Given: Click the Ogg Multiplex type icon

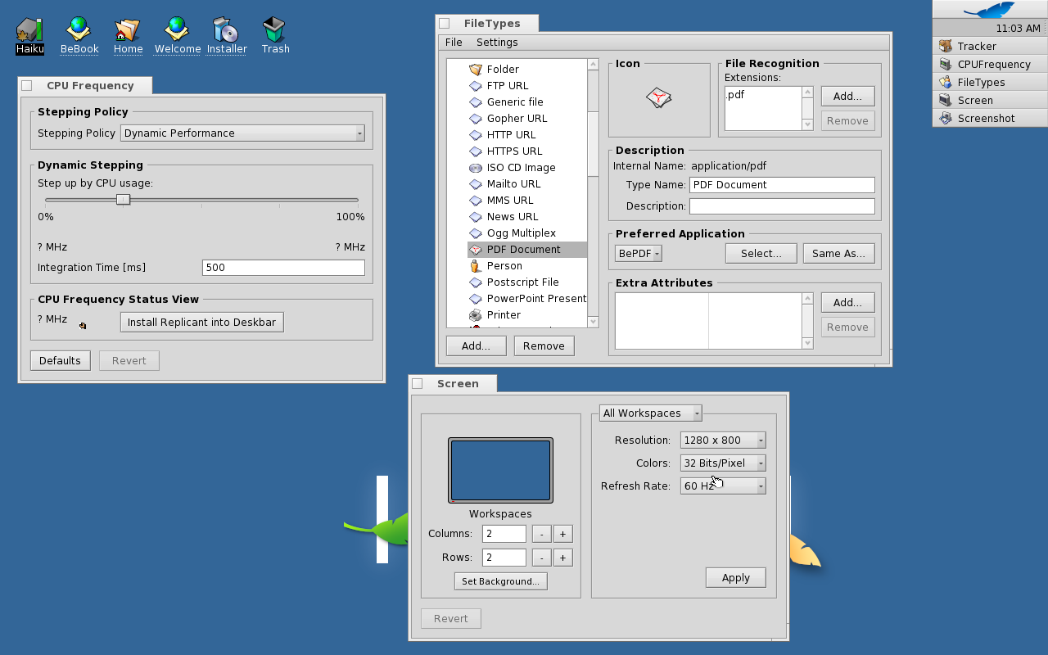Looking at the screenshot, I should (x=476, y=233).
